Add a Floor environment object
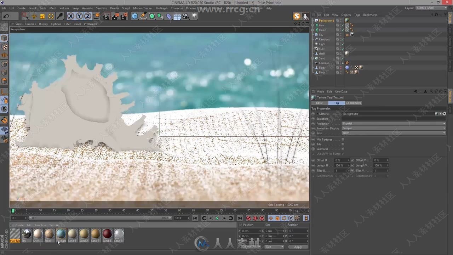The height and width of the screenshot is (255, 453). click(177, 16)
